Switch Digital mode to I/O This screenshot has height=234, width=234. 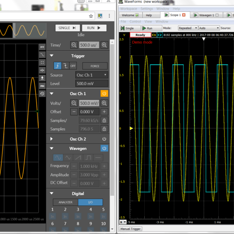(x=90, y=202)
